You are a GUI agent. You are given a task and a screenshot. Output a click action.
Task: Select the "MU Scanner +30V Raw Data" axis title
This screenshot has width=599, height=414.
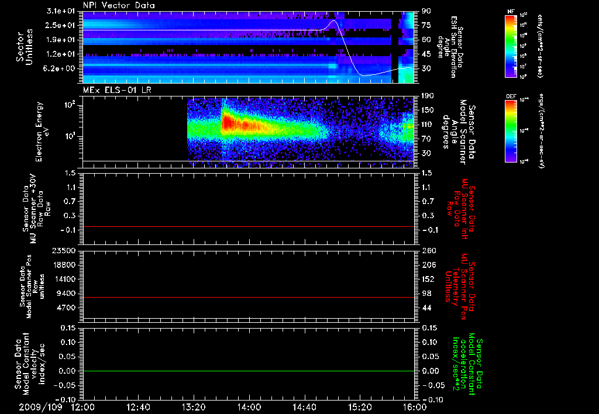point(36,209)
